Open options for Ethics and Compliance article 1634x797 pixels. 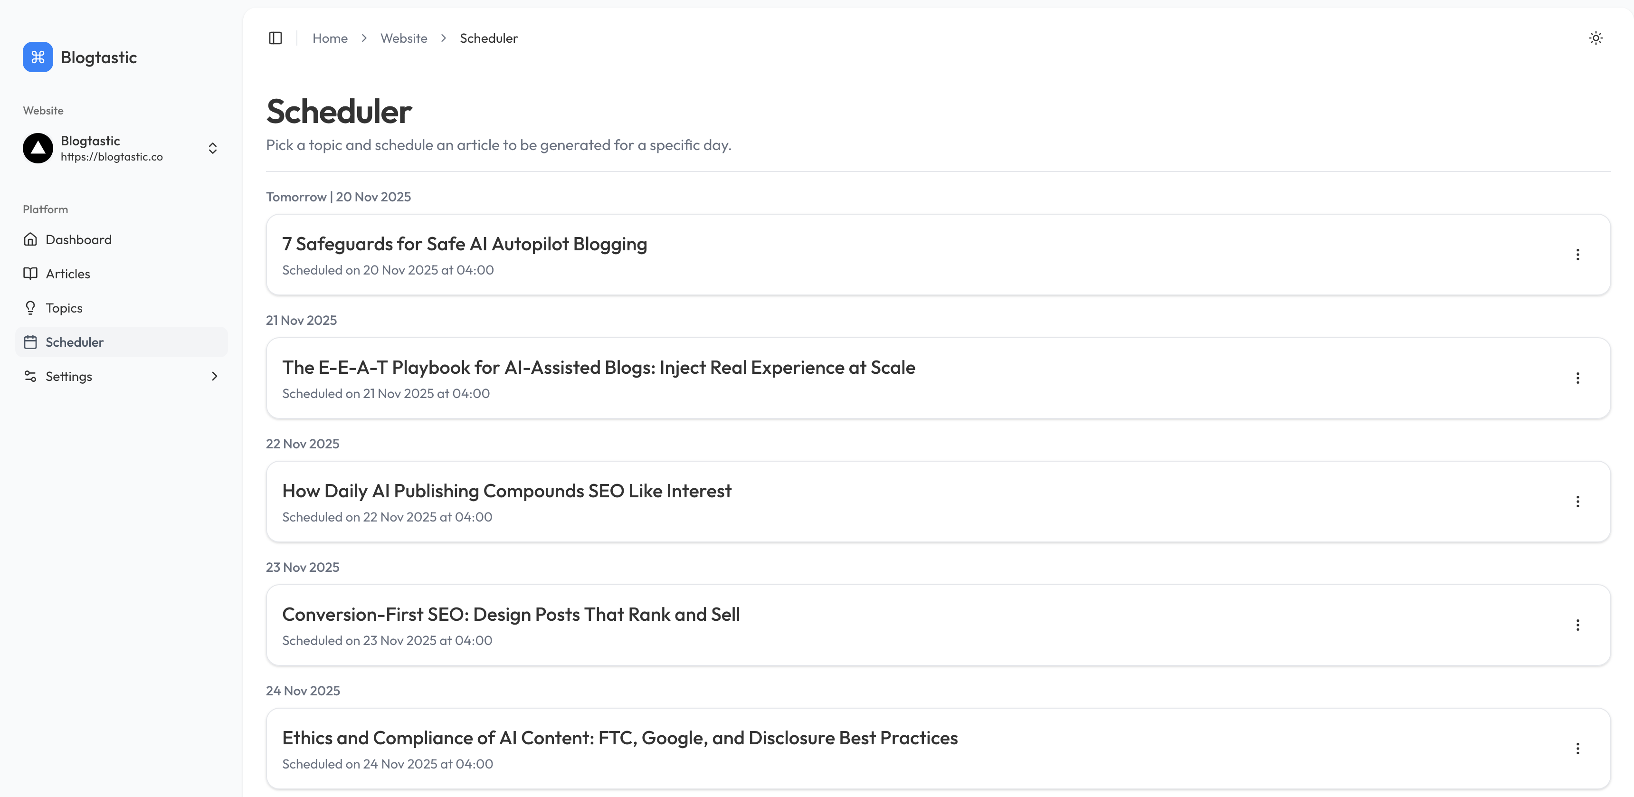(x=1577, y=749)
